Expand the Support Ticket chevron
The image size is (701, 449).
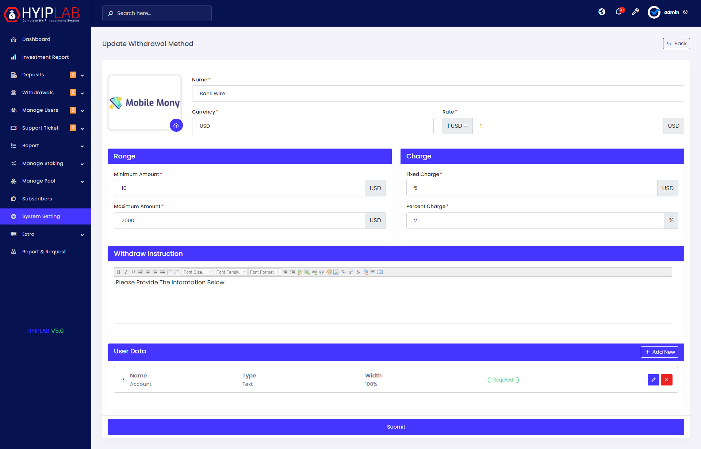coord(82,128)
